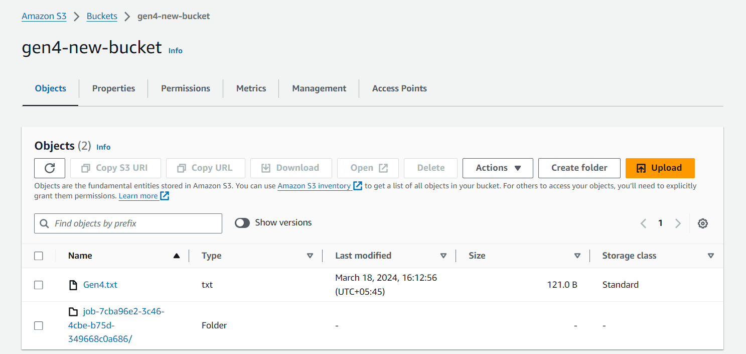The height and width of the screenshot is (354, 746).
Task: Click the orange Upload button
Action: coord(660,168)
